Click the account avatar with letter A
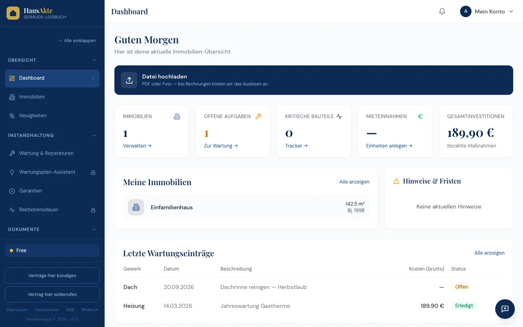 click(466, 11)
